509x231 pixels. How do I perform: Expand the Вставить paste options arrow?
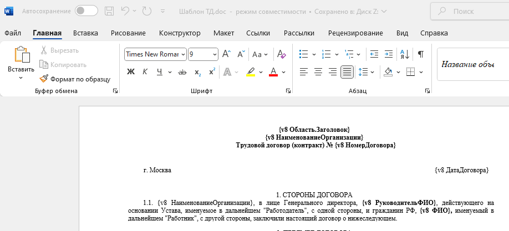coord(21,78)
